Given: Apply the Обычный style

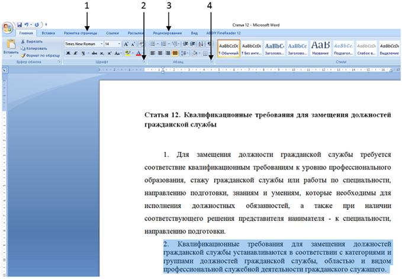Looking at the screenshot, I should [229, 49].
